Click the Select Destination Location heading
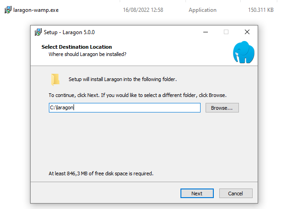 (77, 47)
